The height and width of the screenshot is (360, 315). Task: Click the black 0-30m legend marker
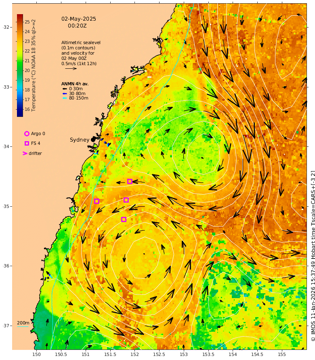pos(65,89)
